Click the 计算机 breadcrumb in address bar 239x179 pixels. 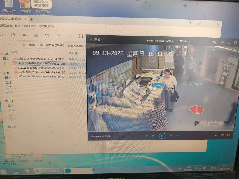click(32, 45)
